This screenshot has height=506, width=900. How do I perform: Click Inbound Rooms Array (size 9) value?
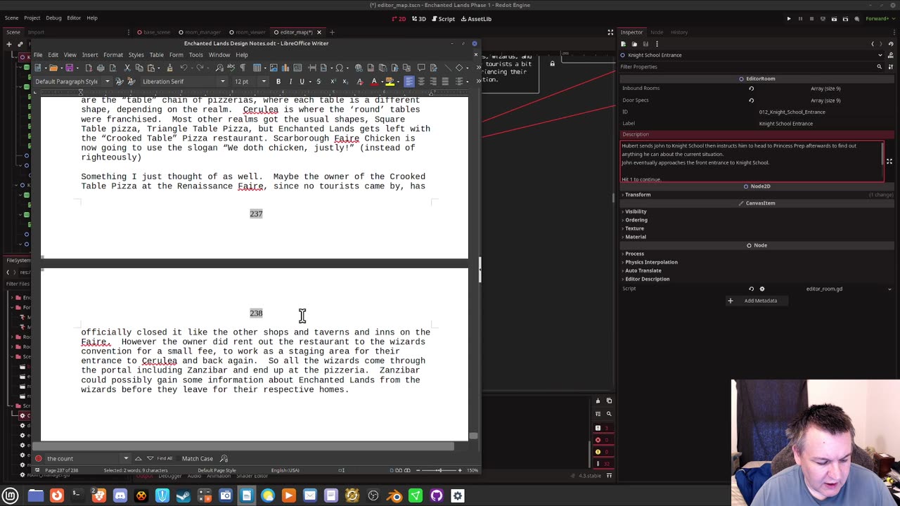tap(825, 89)
